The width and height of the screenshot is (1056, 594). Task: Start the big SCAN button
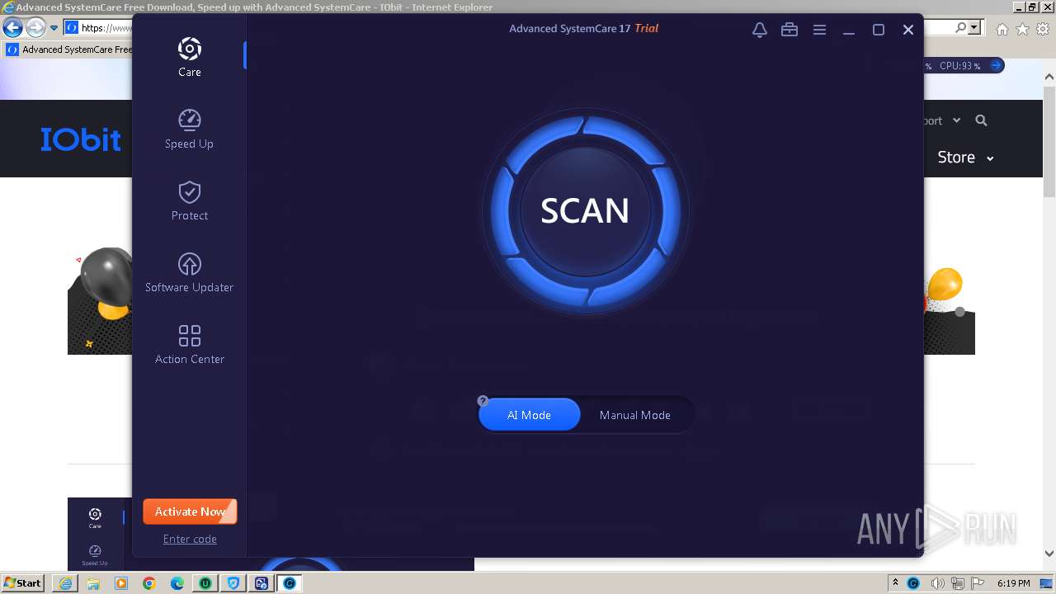click(585, 210)
